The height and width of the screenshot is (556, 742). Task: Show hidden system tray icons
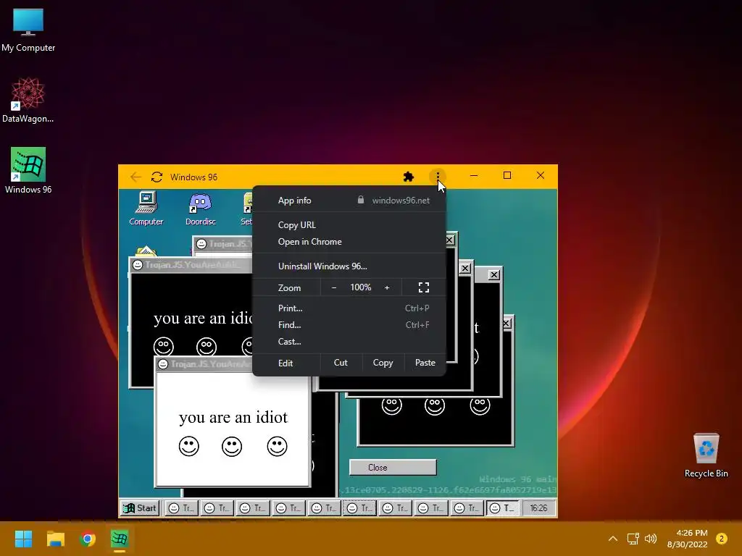click(x=613, y=539)
